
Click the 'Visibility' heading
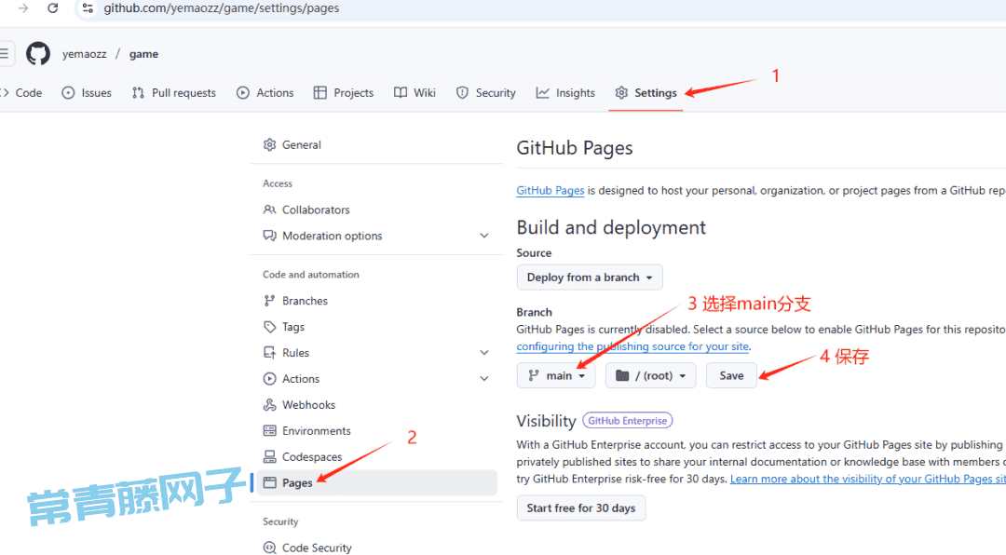(x=546, y=421)
